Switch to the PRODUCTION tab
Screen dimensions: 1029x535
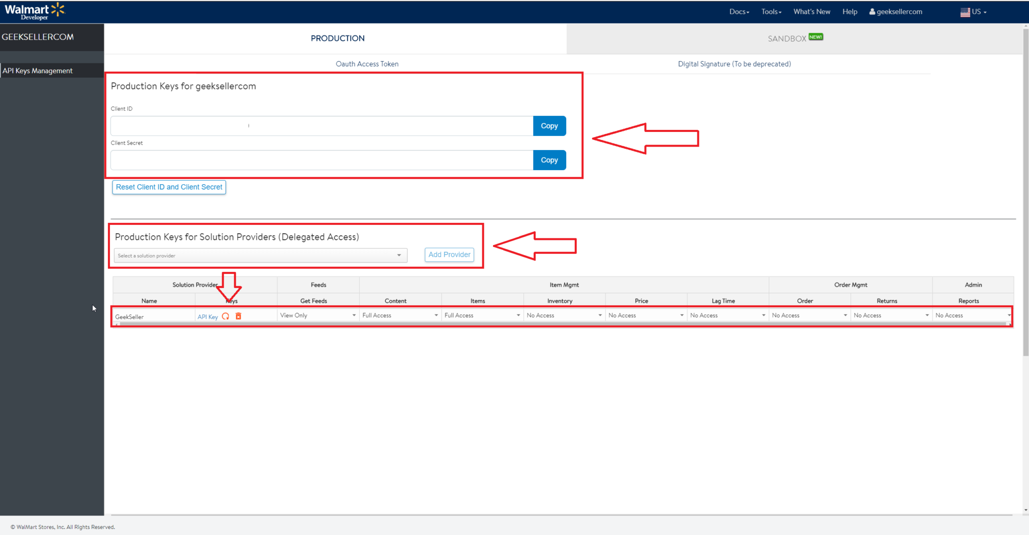click(x=338, y=38)
